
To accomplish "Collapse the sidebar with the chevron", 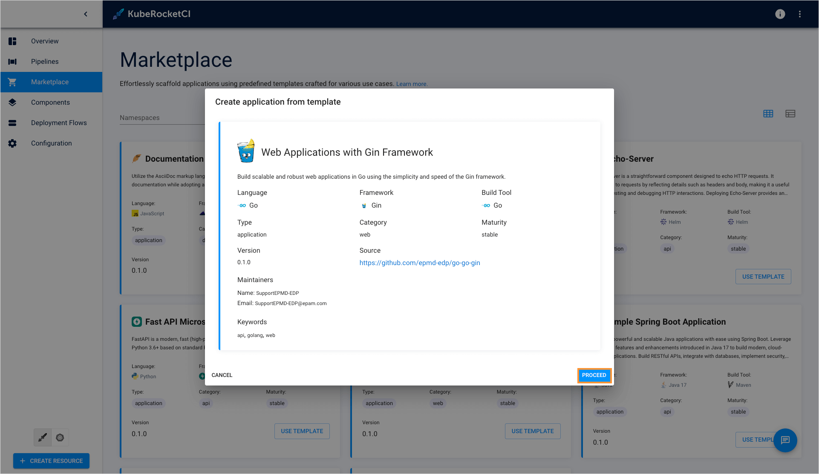I will click(x=85, y=14).
